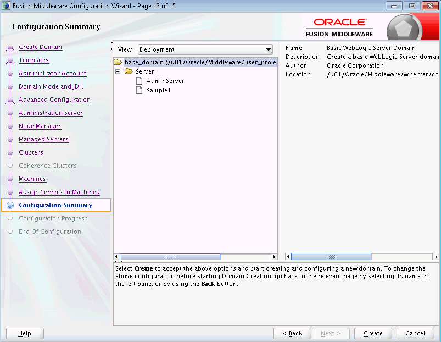Click the Configuration Summary step bullet icon

point(10,205)
